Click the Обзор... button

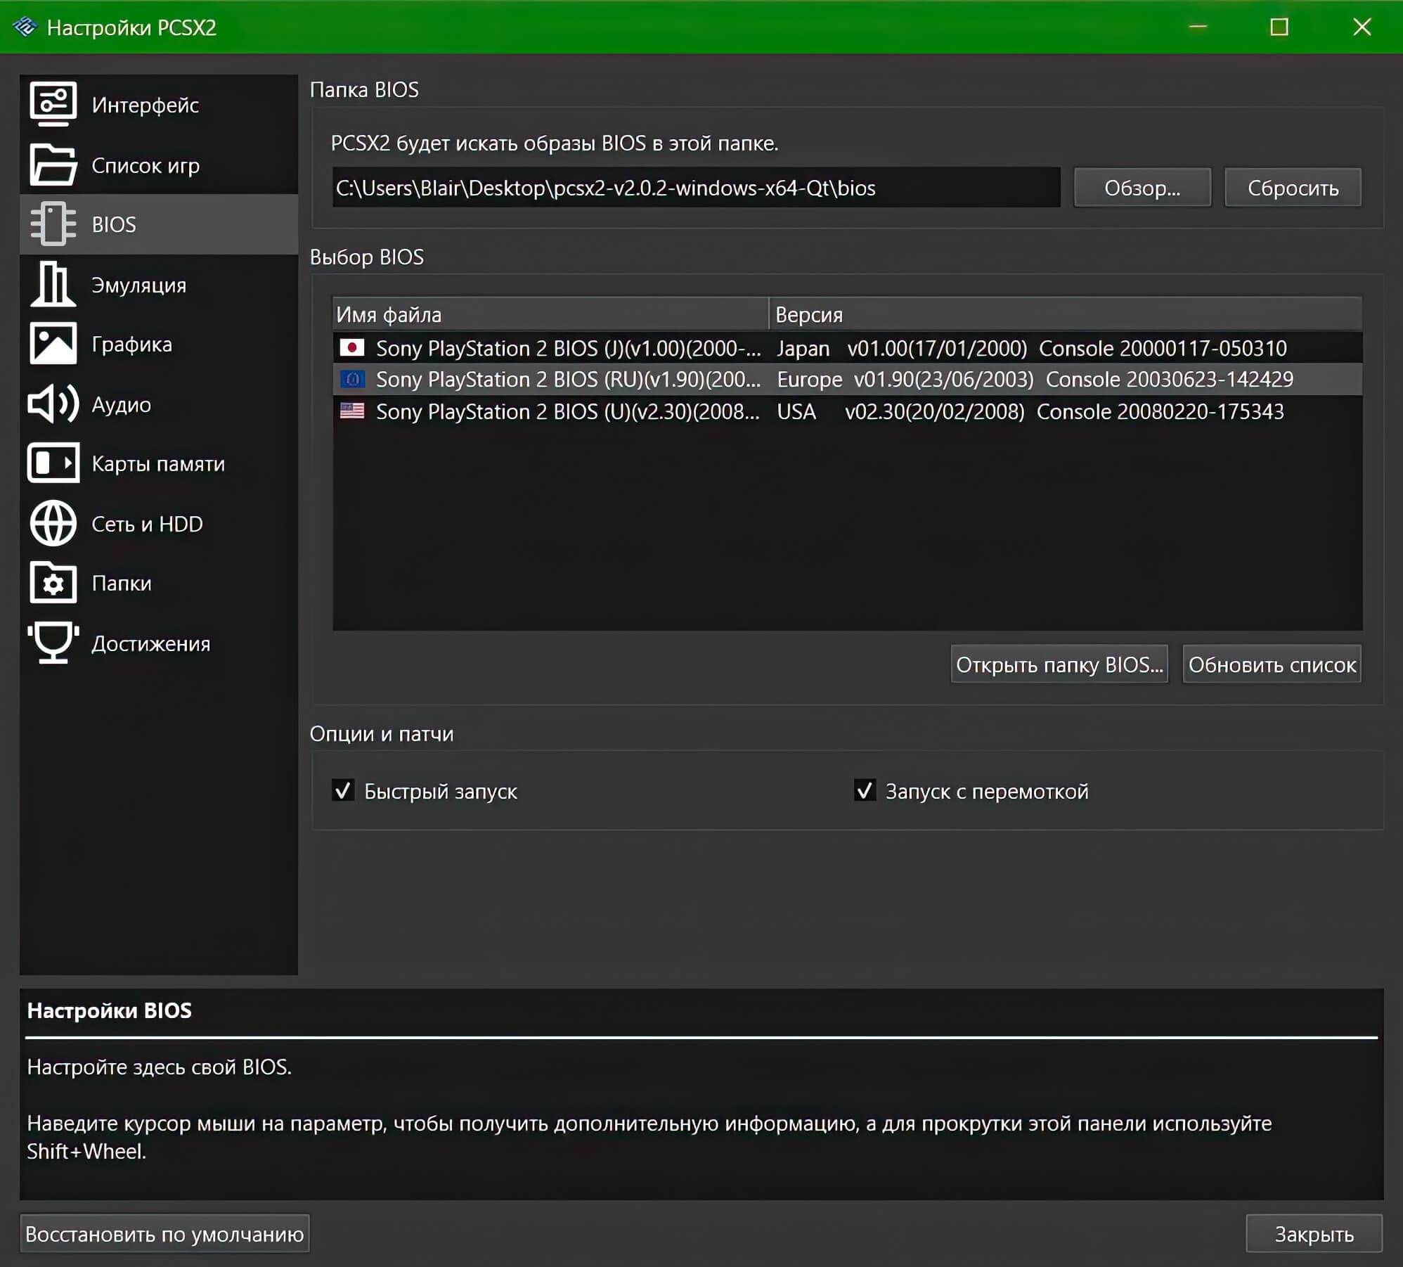point(1142,188)
